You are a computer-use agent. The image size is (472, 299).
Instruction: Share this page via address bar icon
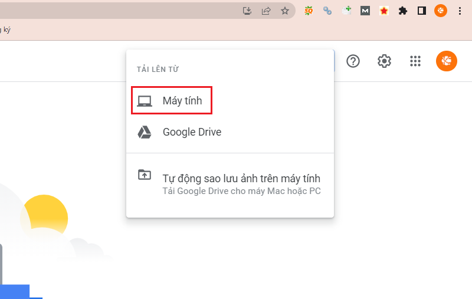pyautogui.click(x=266, y=11)
